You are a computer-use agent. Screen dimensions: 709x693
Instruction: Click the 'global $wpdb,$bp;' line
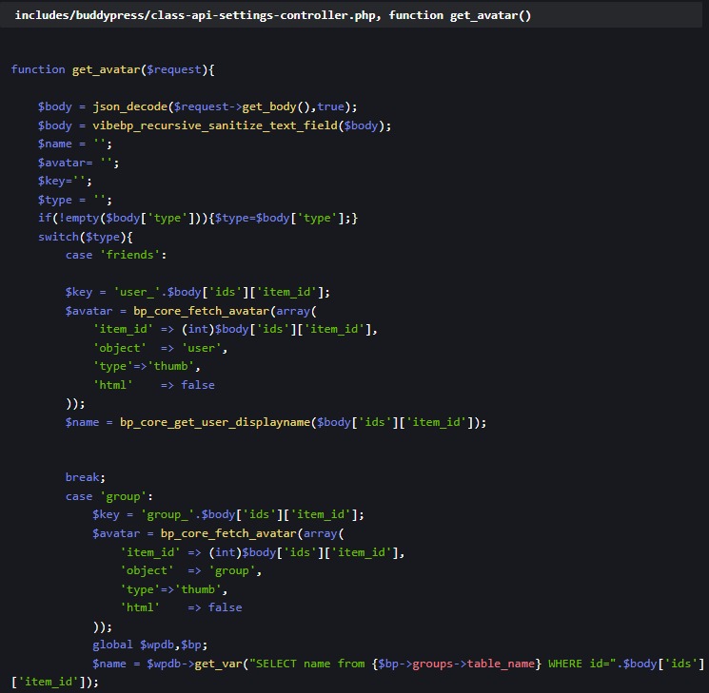[x=150, y=645]
